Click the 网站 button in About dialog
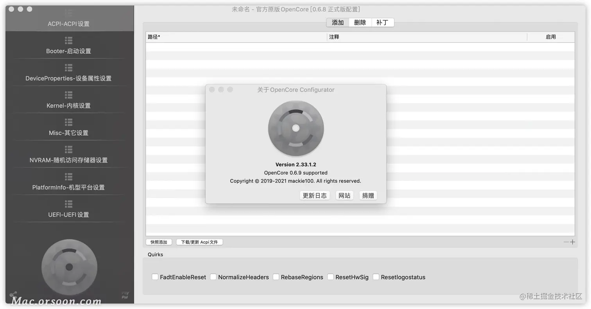This screenshot has height=309, width=591. pos(344,195)
